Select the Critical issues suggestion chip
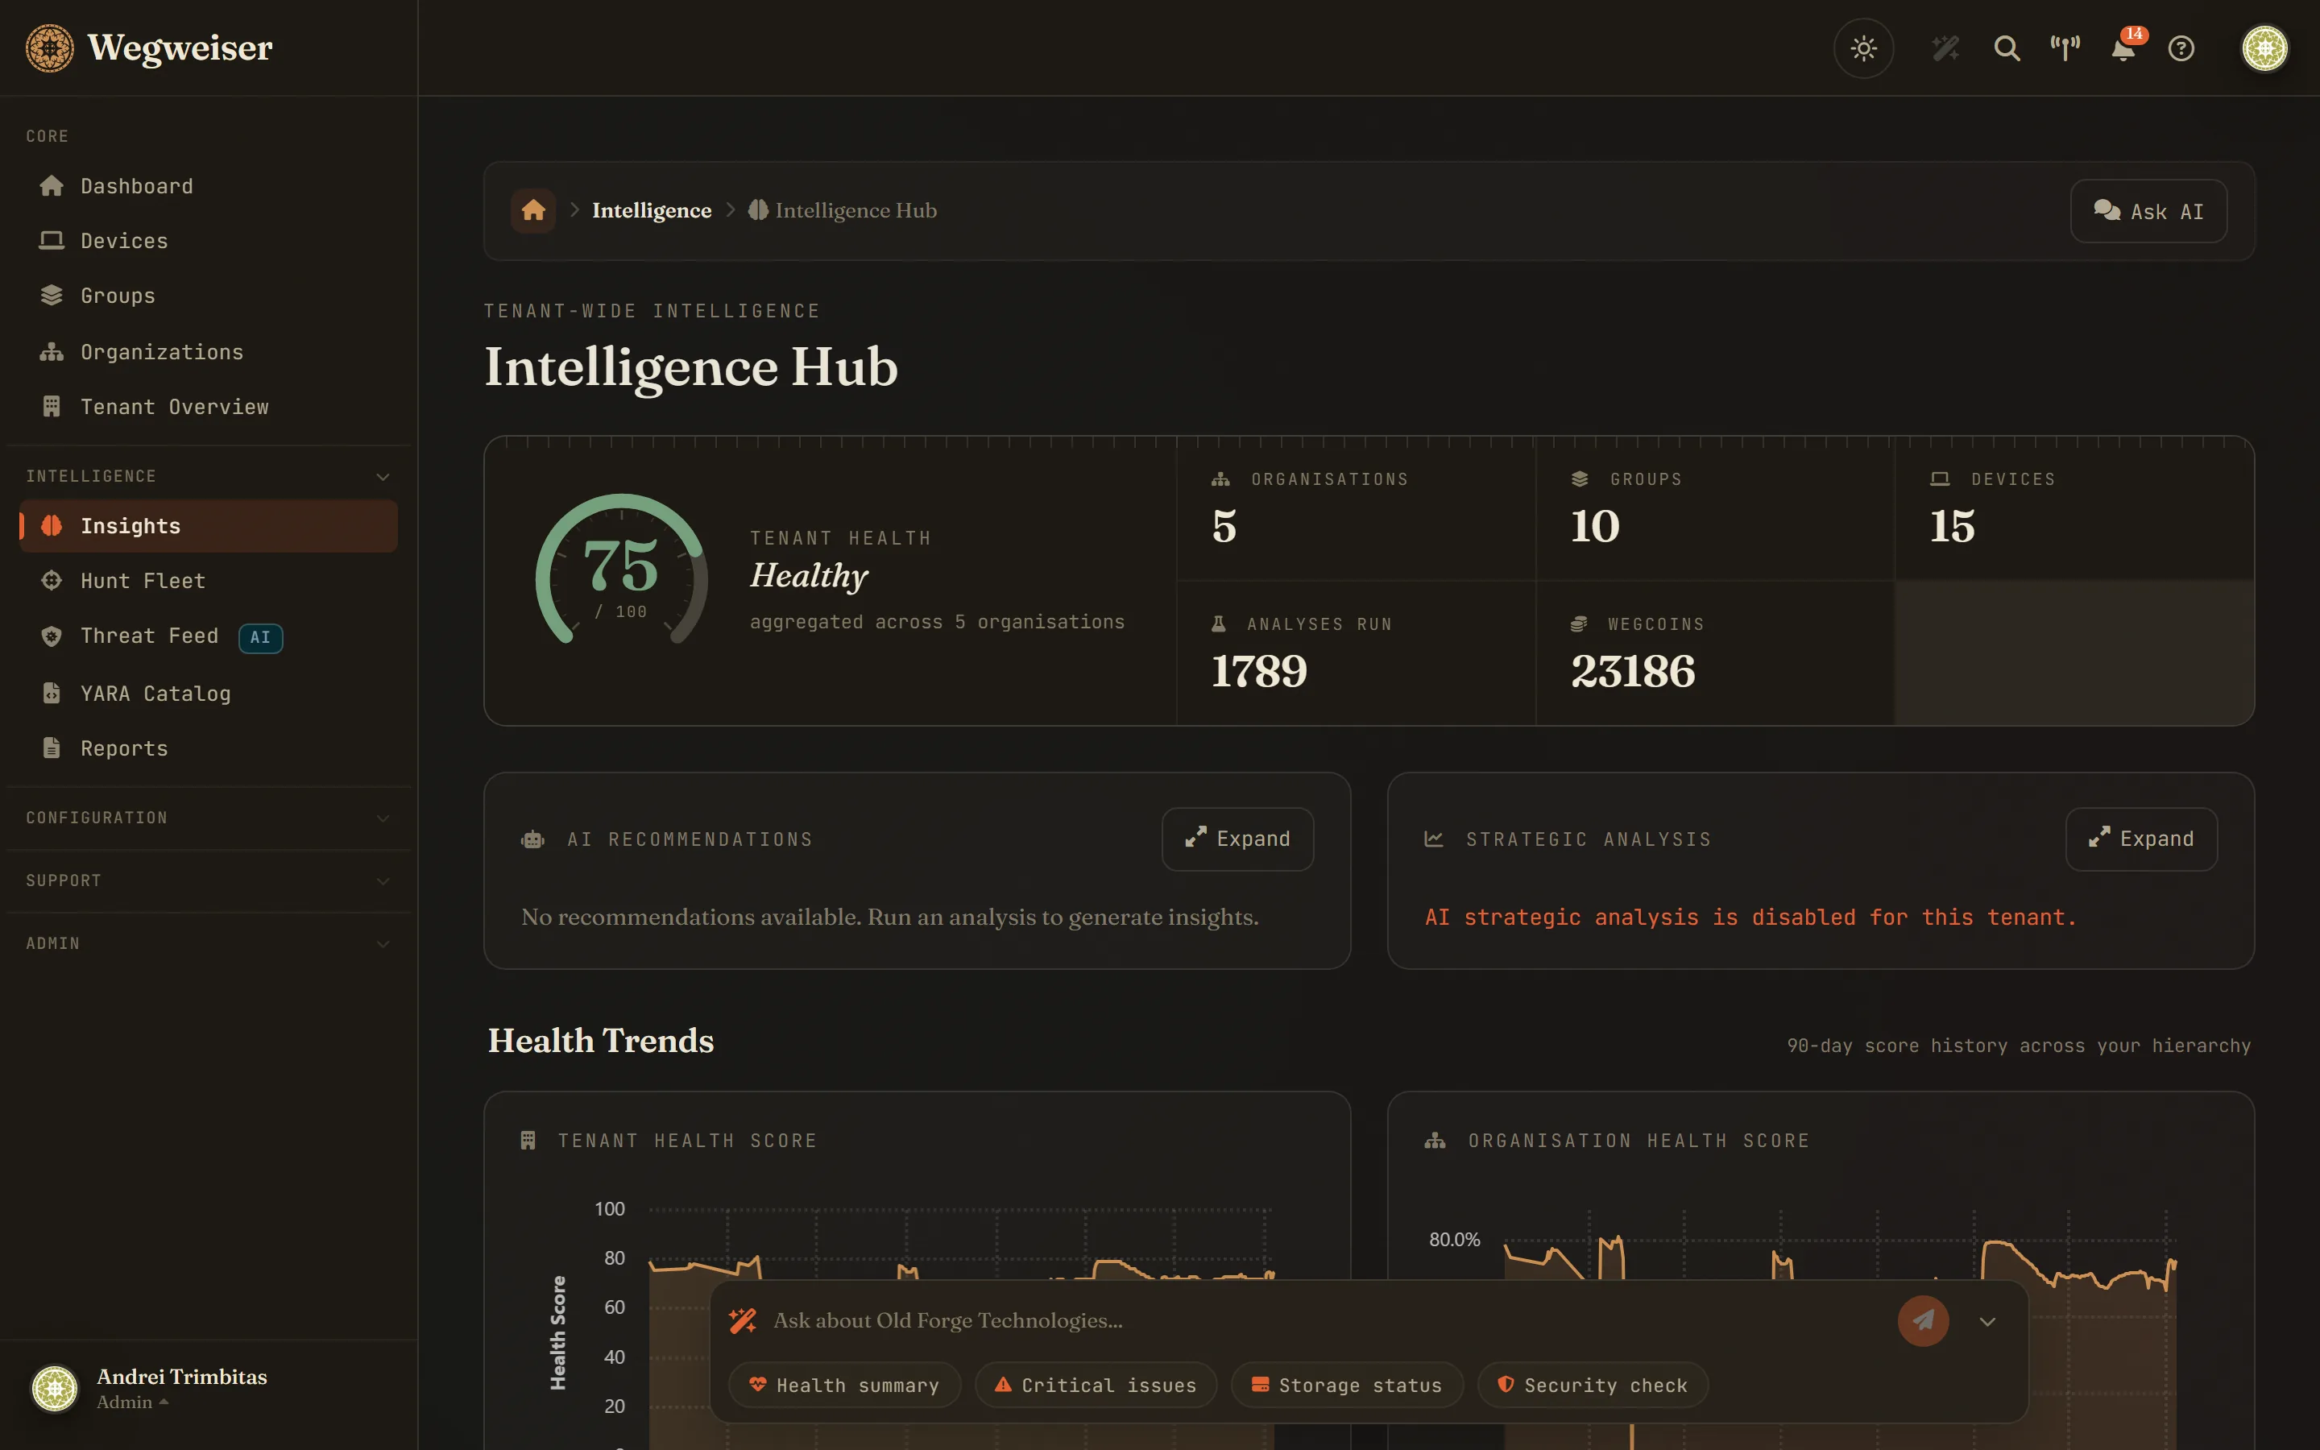This screenshot has width=2320, height=1450. pos(1096,1386)
